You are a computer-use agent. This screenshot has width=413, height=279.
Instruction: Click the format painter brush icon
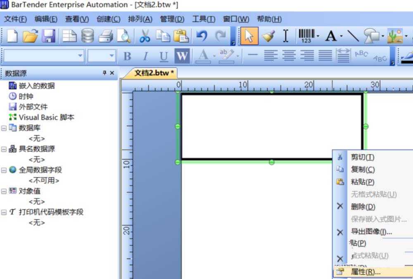(x=267, y=36)
